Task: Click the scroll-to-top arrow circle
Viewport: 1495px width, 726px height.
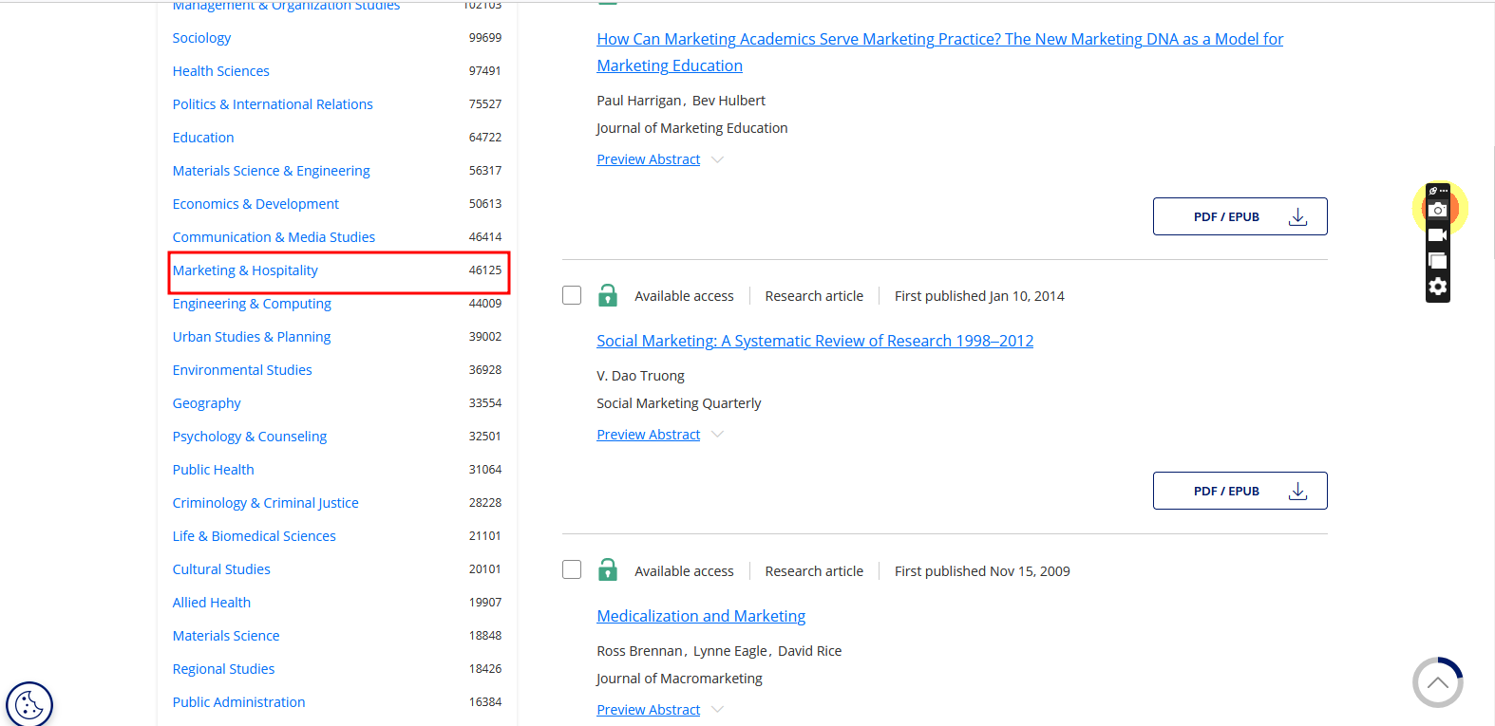Action: [x=1437, y=682]
